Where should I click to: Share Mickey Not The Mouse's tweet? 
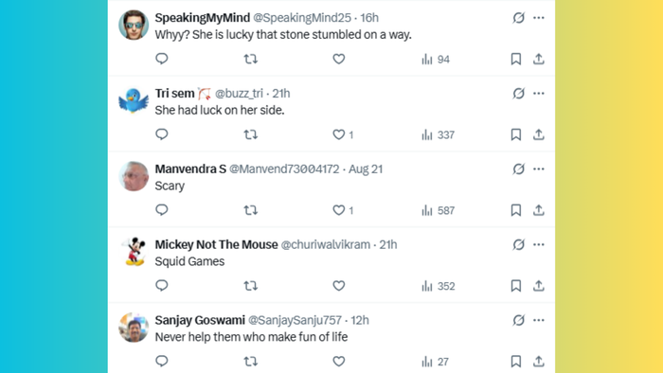[x=538, y=286]
